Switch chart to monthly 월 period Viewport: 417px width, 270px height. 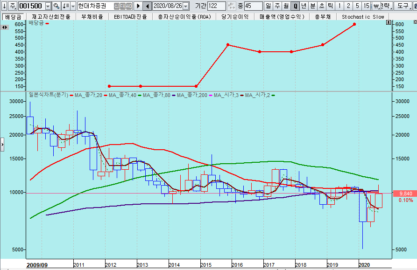[x=286, y=6]
